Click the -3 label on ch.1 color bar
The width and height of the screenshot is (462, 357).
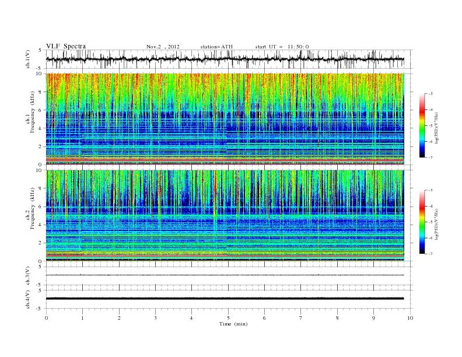[x=430, y=94]
